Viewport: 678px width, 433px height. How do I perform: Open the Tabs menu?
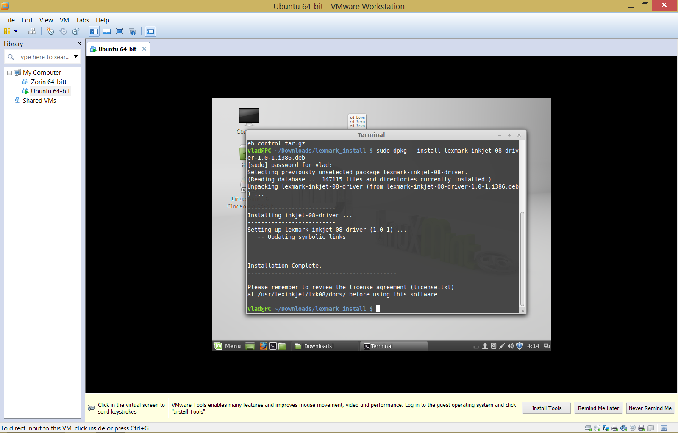point(82,20)
